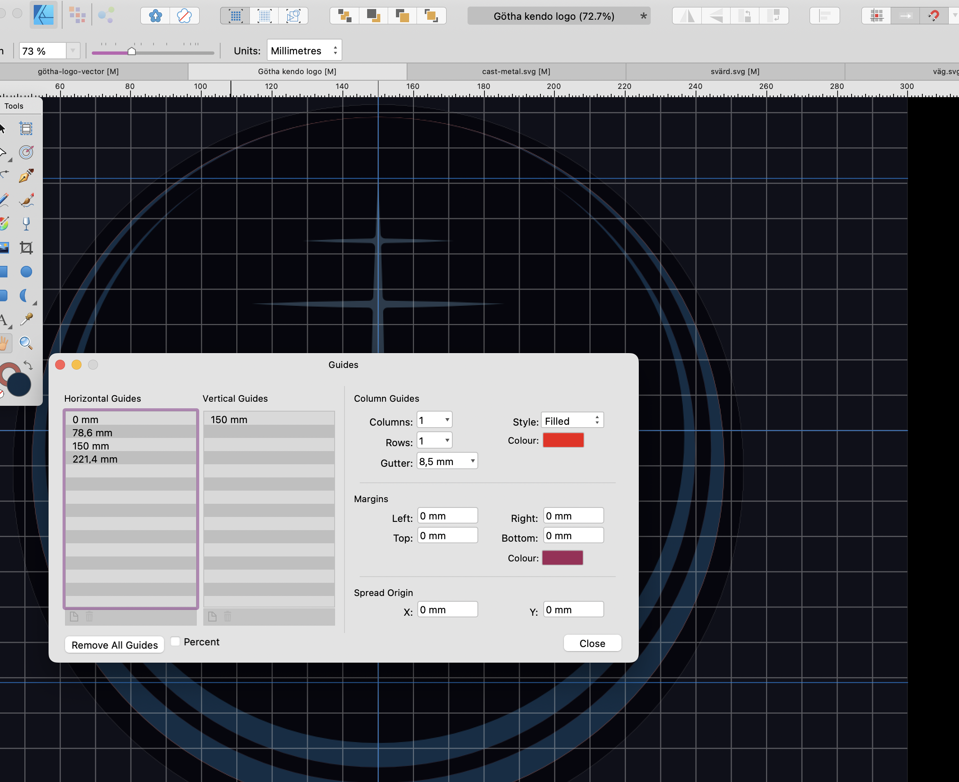The width and height of the screenshot is (959, 782).
Task: Select 78,6 mm horizontal guide
Action: (x=131, y=433)
